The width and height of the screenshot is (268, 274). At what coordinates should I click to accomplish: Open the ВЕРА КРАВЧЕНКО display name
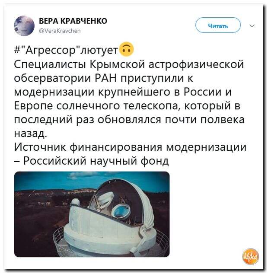pyautogui.click(x=73, y=21)
